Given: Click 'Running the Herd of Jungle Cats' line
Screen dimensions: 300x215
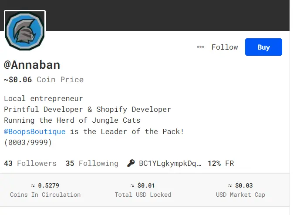Looking at the screenshot, I should coord(72,121).
